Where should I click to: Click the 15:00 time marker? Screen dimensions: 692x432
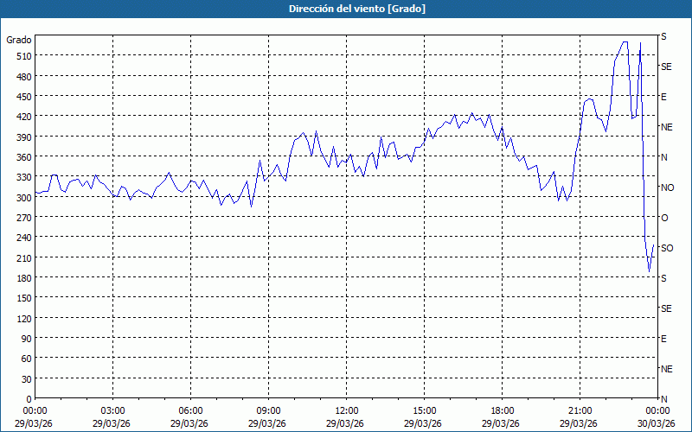click(x=424, y=410)
